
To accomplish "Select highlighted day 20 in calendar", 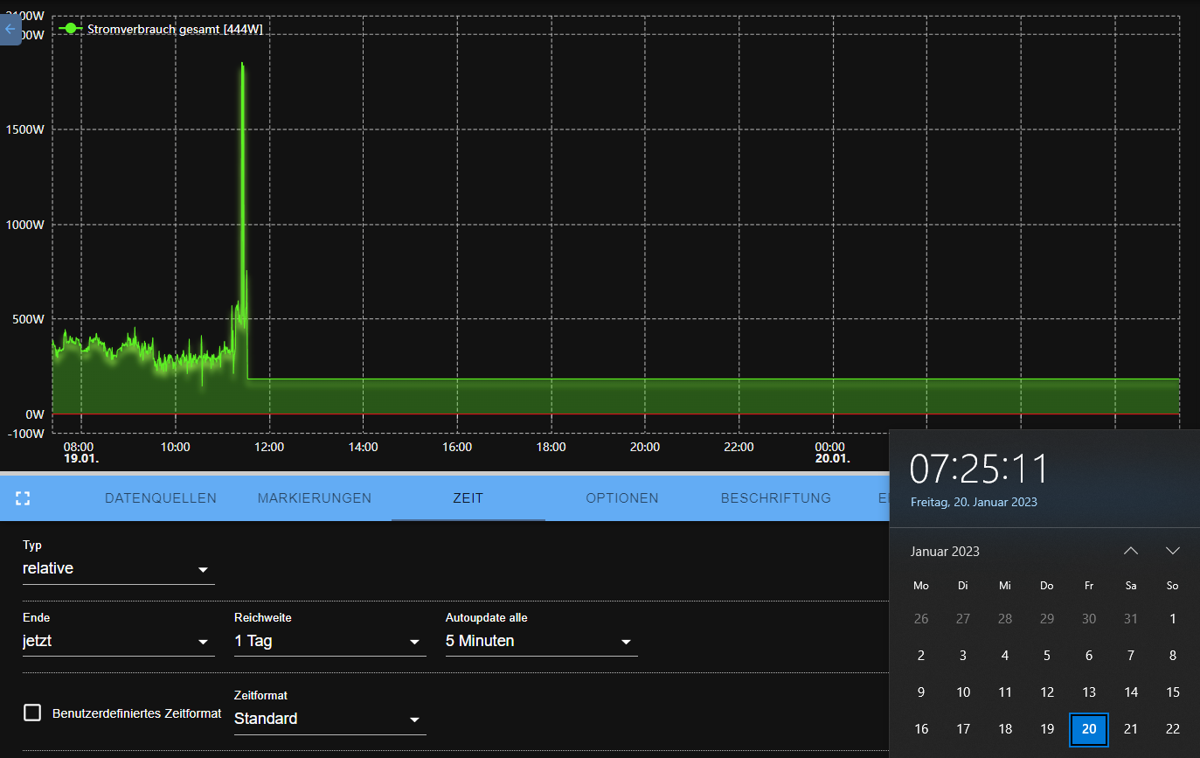I will pyautogui.click(x=1089, y=729).
